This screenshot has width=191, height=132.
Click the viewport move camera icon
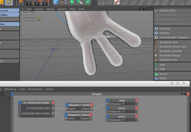[140, 9]
